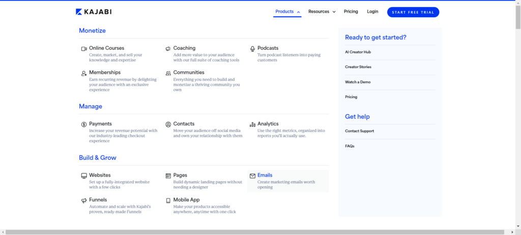521x235 pixels.
Task: Click the Ready to get started heading
Action: (x=375, y=38)
